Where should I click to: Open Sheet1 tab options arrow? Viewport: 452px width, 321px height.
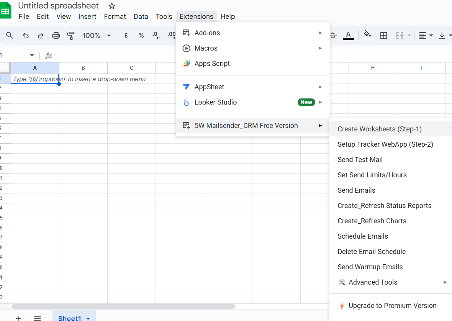pos(88,318)
